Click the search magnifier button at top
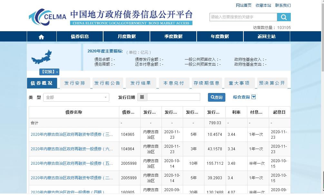The width and height of the screenshot is (324, 195). pyautogui.click(x=284, y=17)
